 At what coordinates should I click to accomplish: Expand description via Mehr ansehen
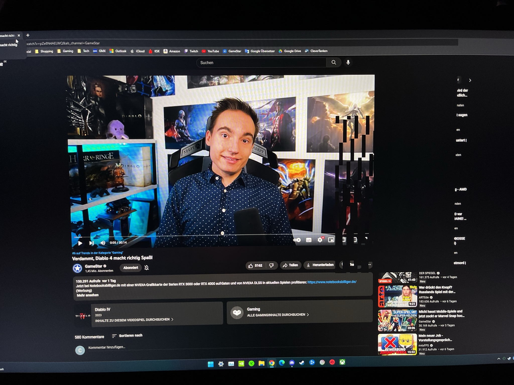tap(88, 295)
